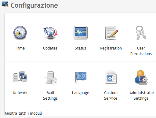This screenshot has height=118, width=156.
Task: Select the Time text label
Action: click(20, 48)
